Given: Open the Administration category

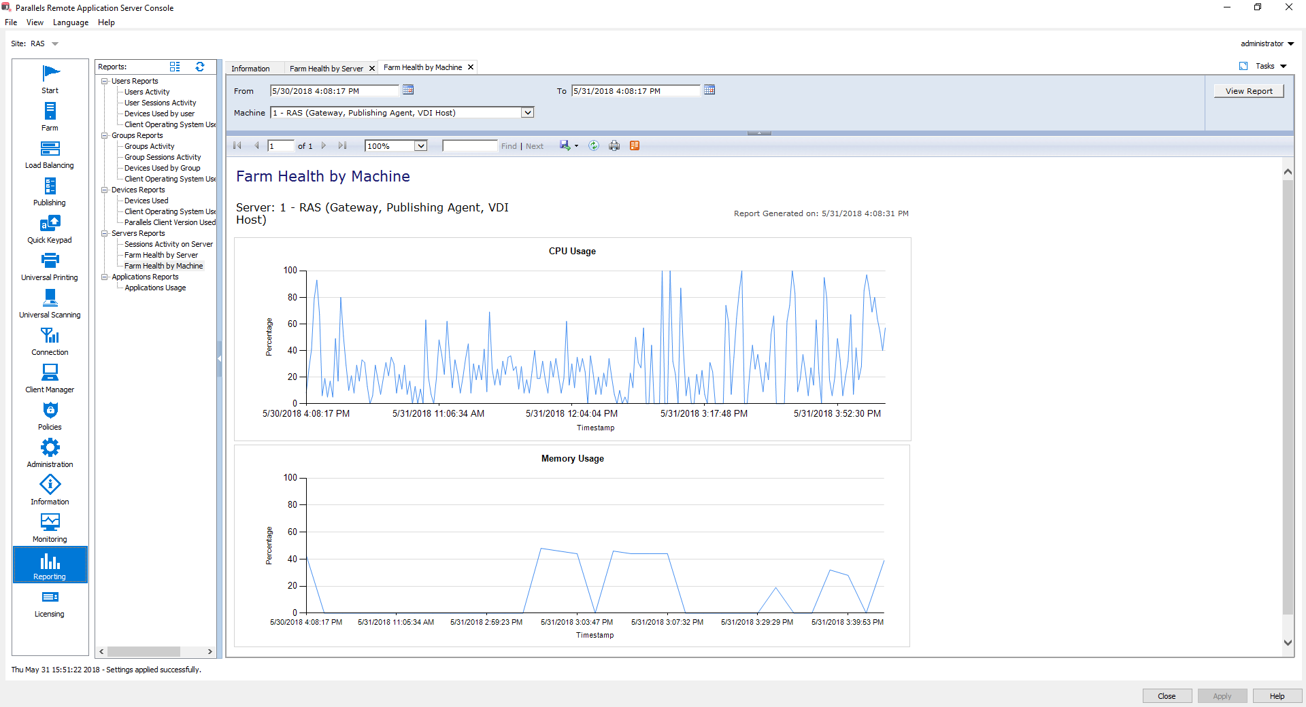Looking at the screenshot, I should click(x=50, y=453).
